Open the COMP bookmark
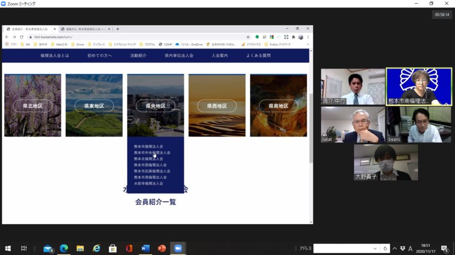The height and width of the screenshot is (255, 455). (x=165, y=44)
